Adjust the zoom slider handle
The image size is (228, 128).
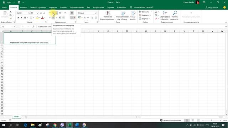coord(212,121)
